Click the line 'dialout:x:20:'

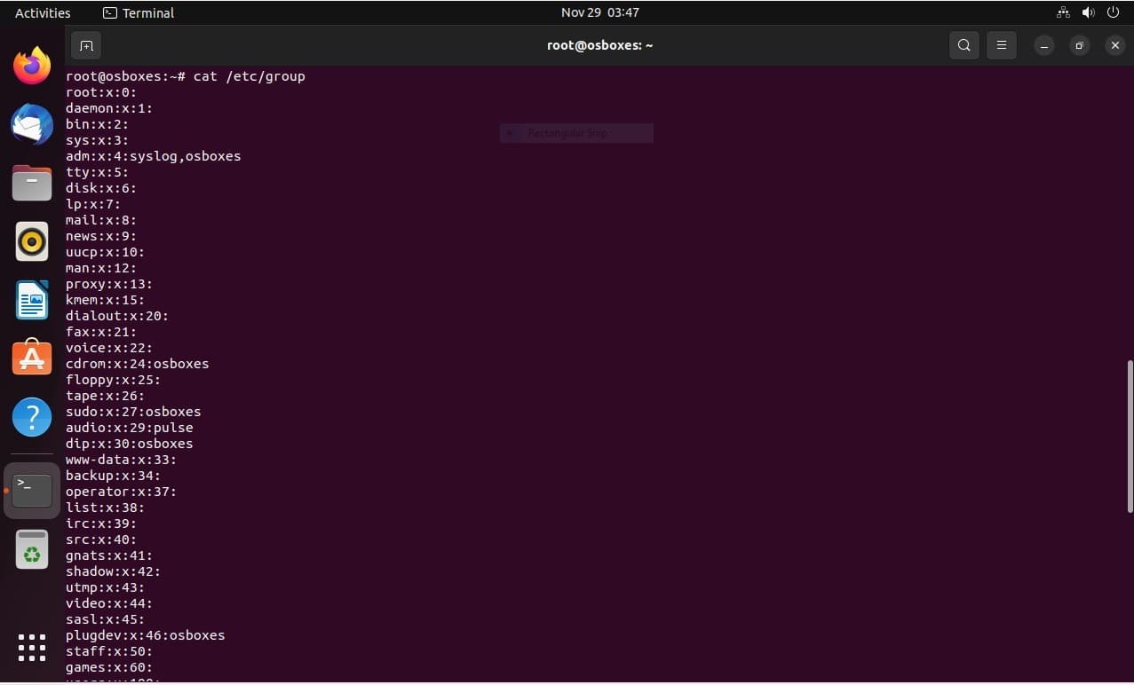coord(117,316)
